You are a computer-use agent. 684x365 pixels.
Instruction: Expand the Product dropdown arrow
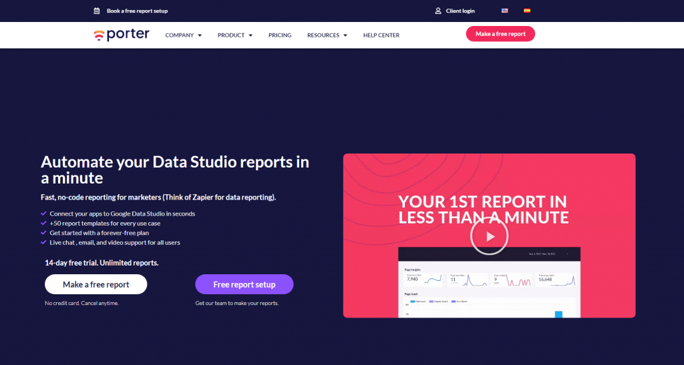[250, 35]
